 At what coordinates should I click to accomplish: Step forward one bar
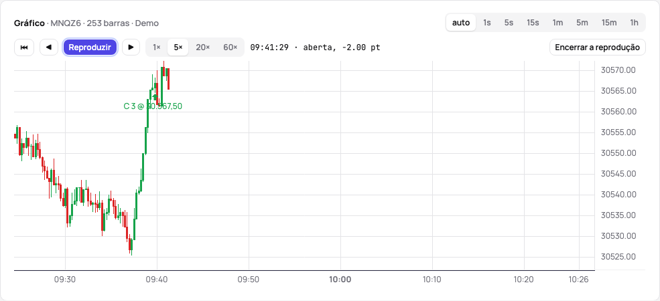coord(131,47)
